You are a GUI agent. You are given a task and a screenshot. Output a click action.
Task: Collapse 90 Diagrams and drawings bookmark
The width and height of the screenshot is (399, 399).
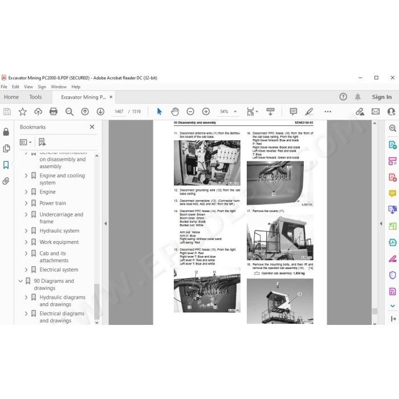[21, 281]
